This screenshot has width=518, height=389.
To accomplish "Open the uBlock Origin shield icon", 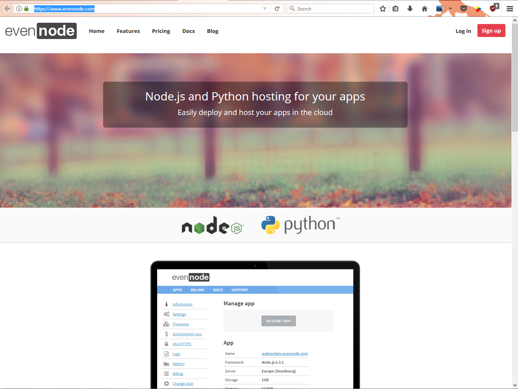I will [x=494, y=8].
